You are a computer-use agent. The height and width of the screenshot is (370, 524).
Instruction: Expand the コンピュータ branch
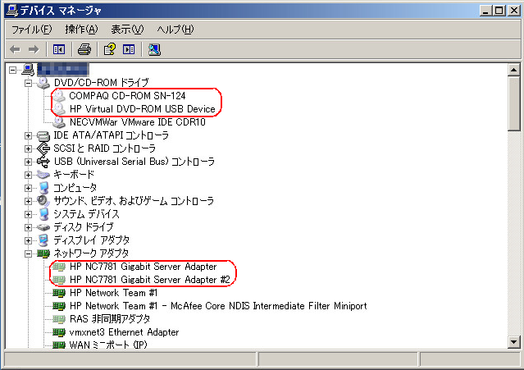pyautogui.click(x=28, y=188)
